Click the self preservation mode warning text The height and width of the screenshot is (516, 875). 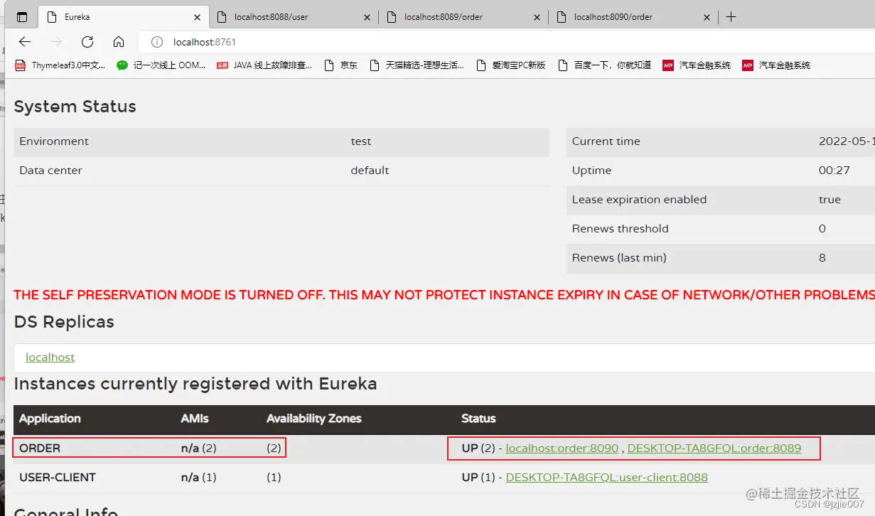click(444, 295)
